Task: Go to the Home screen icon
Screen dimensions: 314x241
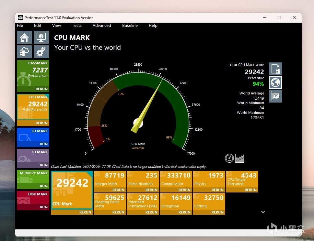Action: [x=24, y=38]
